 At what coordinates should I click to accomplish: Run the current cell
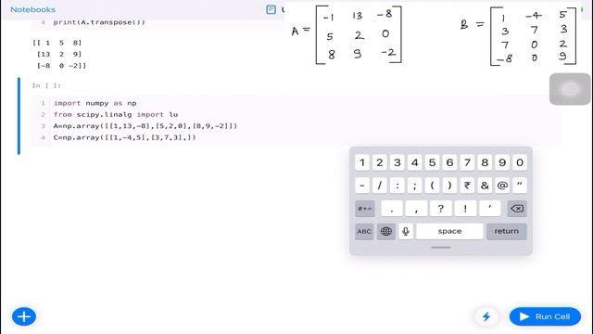545,316
